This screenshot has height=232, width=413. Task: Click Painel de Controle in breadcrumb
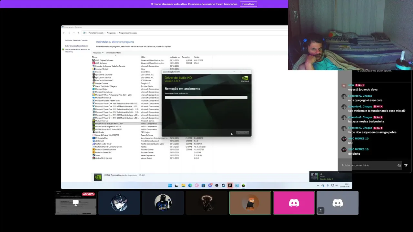(96, 33)
